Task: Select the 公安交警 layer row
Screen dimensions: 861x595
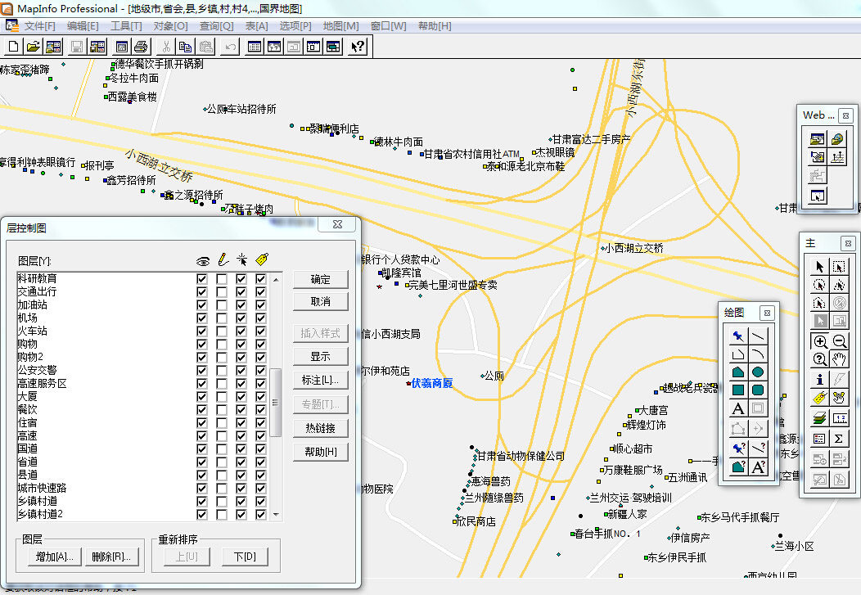Action: 142,370
